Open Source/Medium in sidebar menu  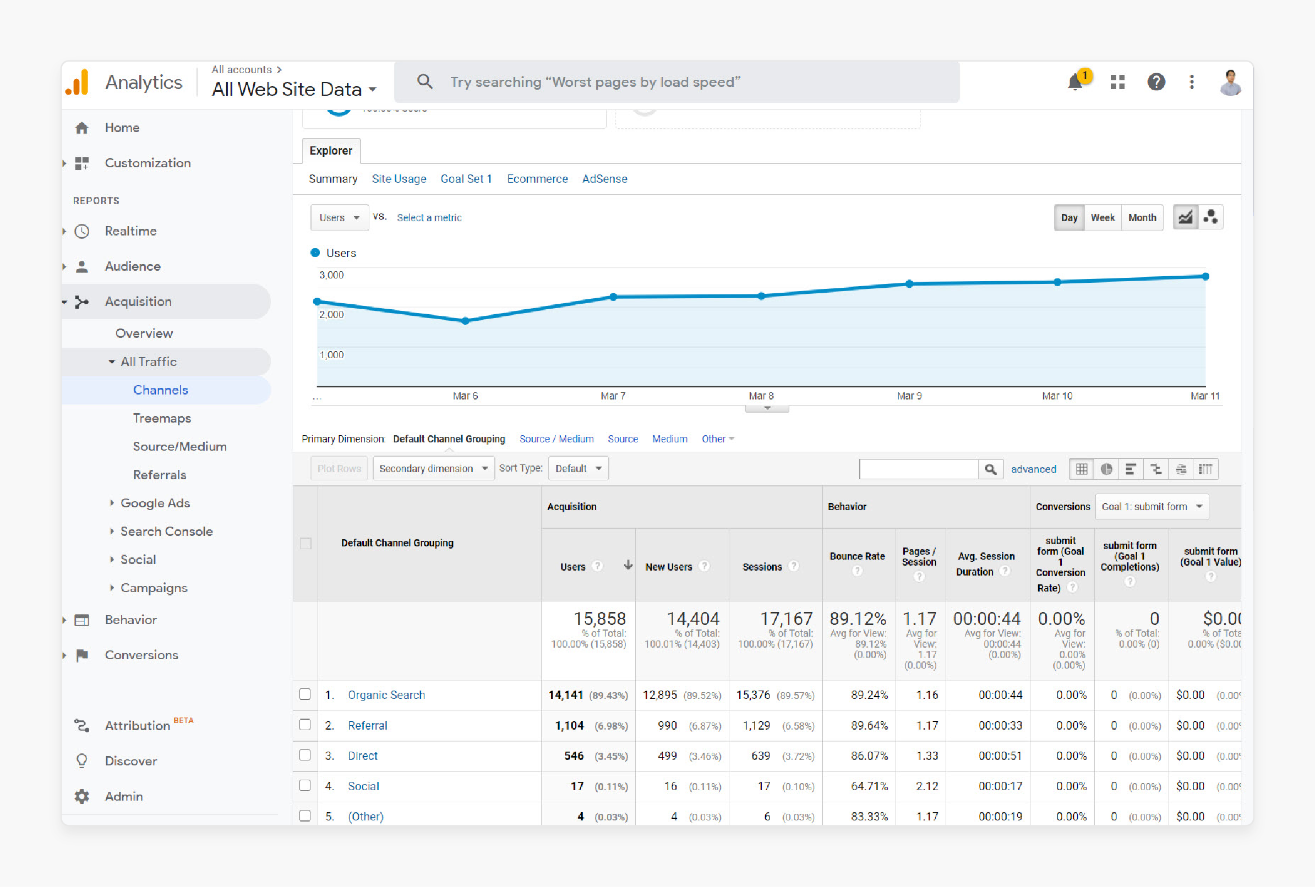tap(179, 447)
